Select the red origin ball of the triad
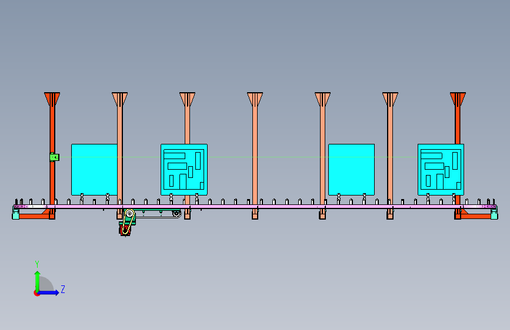This screenshot has height=330, width=510. click(36, 293)
